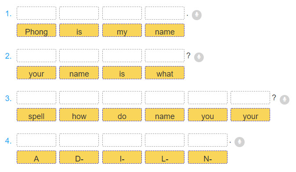The width and height of the screenshot is (296, 172).
Task: Select the 'how' word tile
Action: [x=79, y=115]
